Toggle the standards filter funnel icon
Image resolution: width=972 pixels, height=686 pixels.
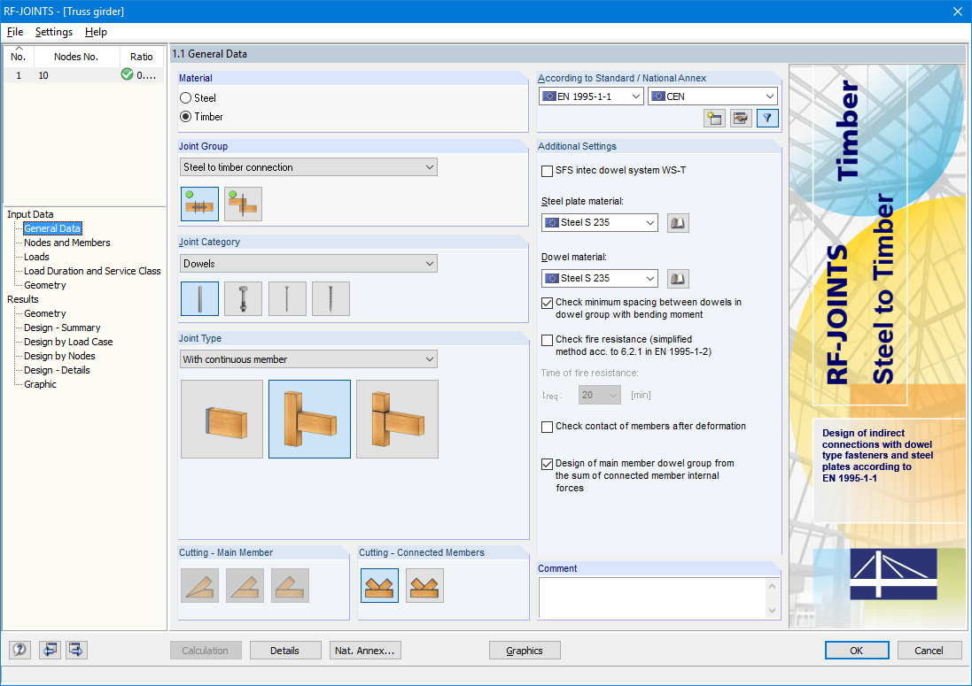[767, 119]
